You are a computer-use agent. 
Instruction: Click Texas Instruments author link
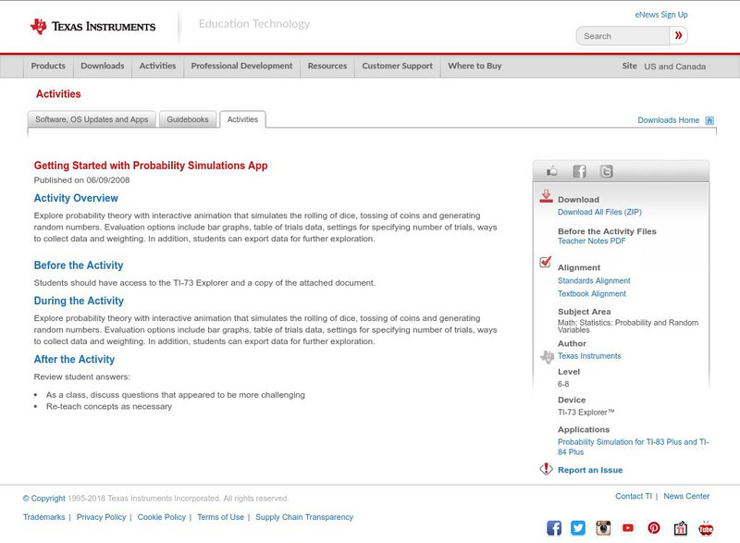(x=589, y=356)
